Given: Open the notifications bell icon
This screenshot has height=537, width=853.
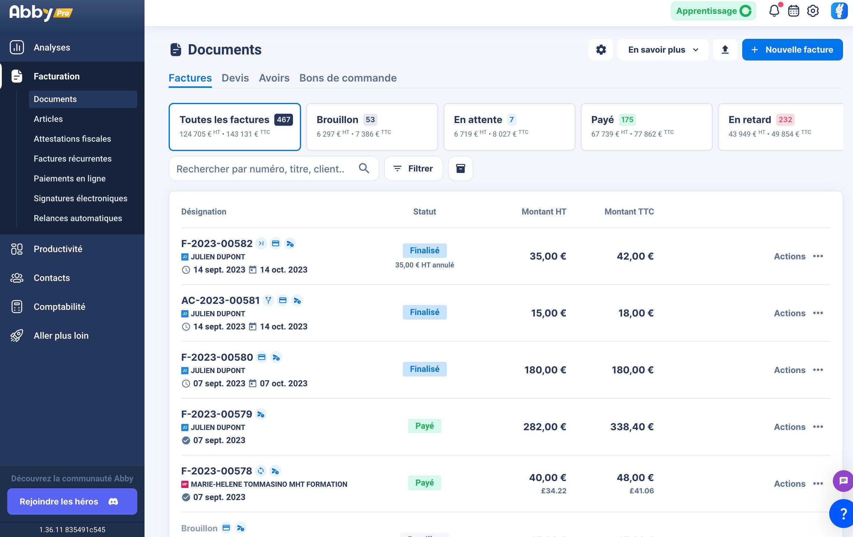Looking at the screenshot, I should click(774, 11).
